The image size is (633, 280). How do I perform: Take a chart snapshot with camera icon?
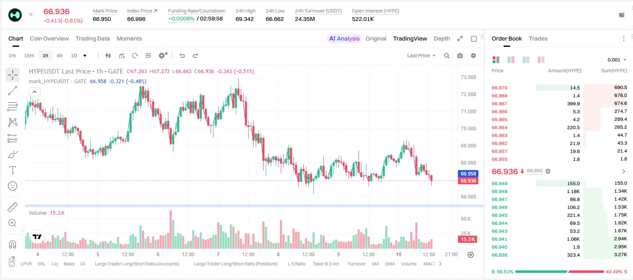click(460, 56)
